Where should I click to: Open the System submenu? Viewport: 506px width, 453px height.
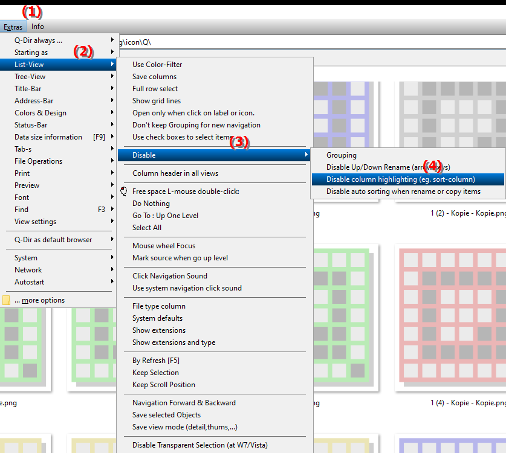pyautogui.click(x=59, y=258)
